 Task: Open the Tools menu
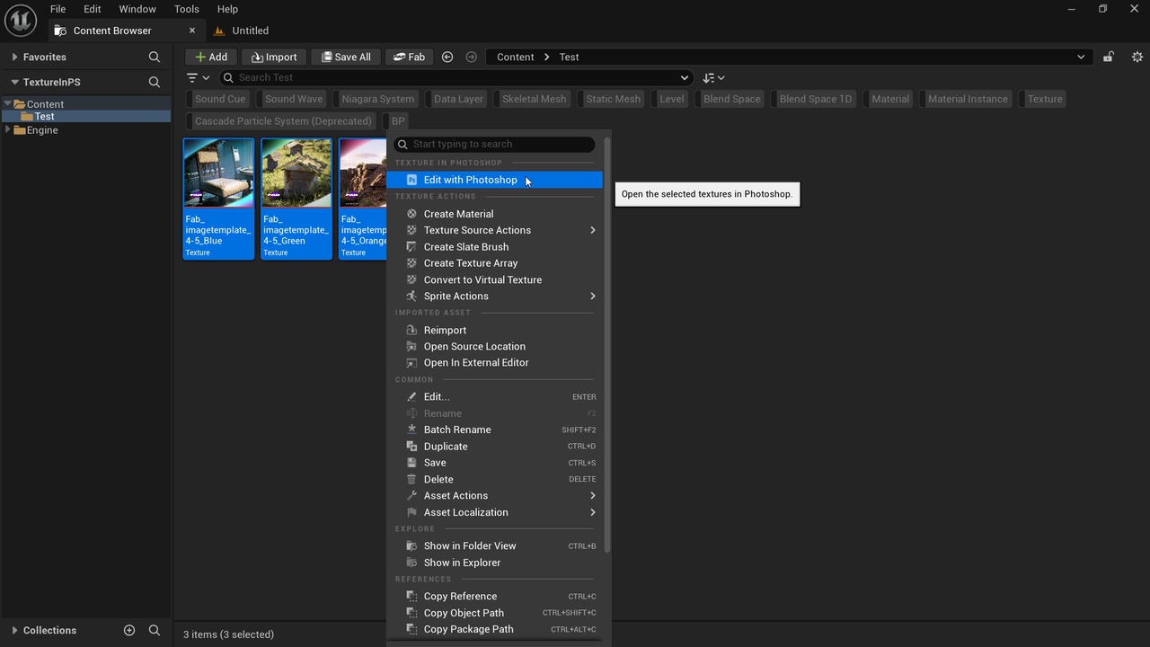187,9
